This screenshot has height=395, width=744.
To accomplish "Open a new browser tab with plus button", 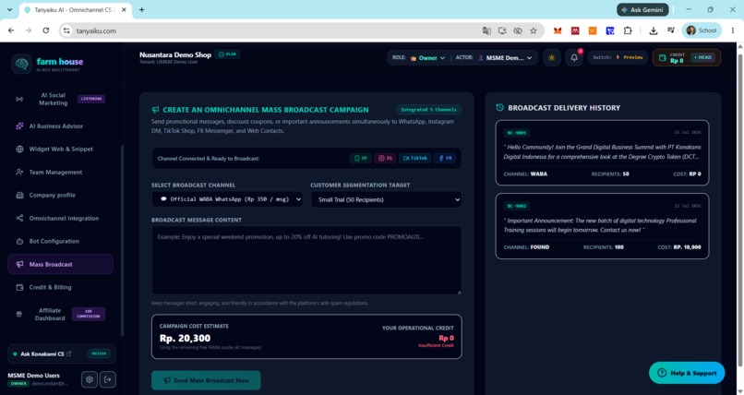I will coord(141,9).
